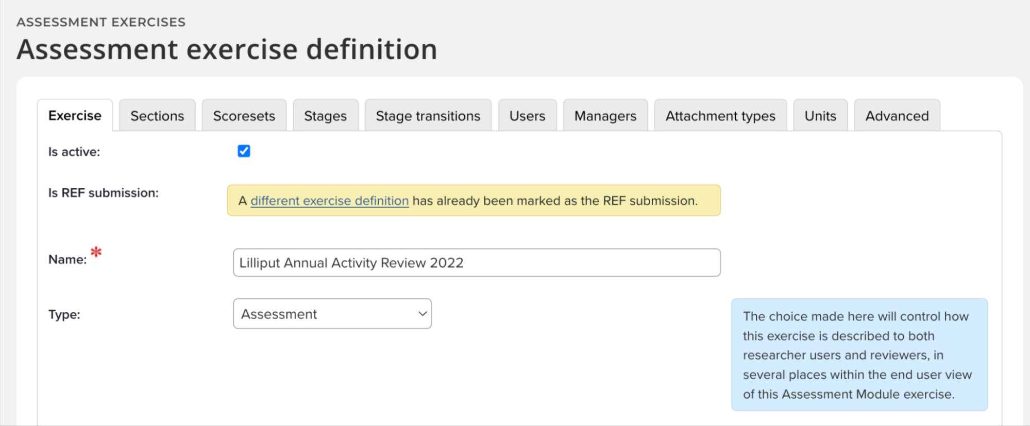The width and height of the screenshot is (1030, 426).
Task: Click the red required asterisk by Name
Action: 96,252
